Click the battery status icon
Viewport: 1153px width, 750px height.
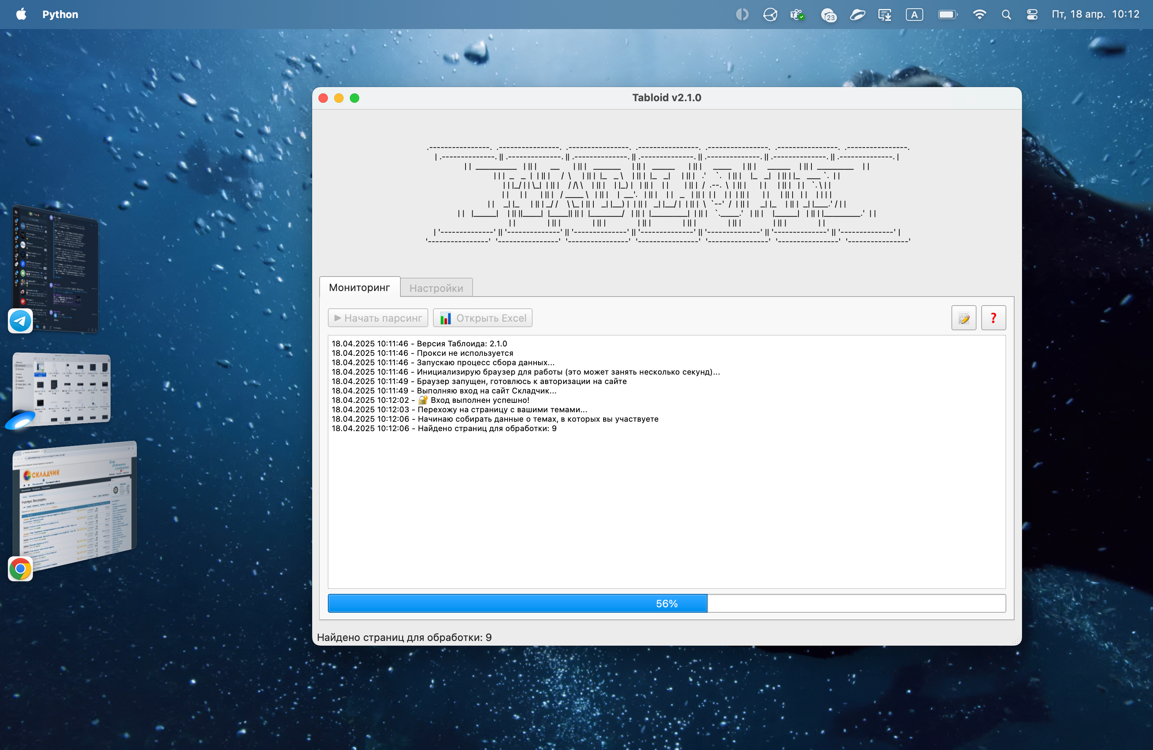(x=947, y=15)
